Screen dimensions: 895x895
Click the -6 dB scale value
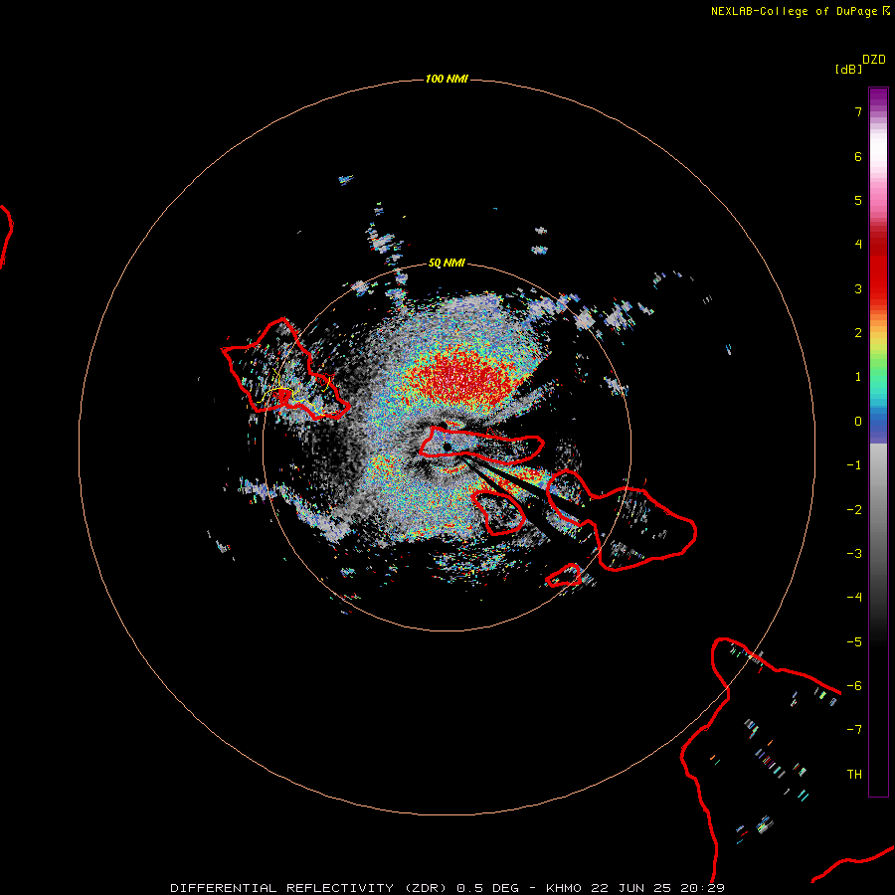[854, 685]
